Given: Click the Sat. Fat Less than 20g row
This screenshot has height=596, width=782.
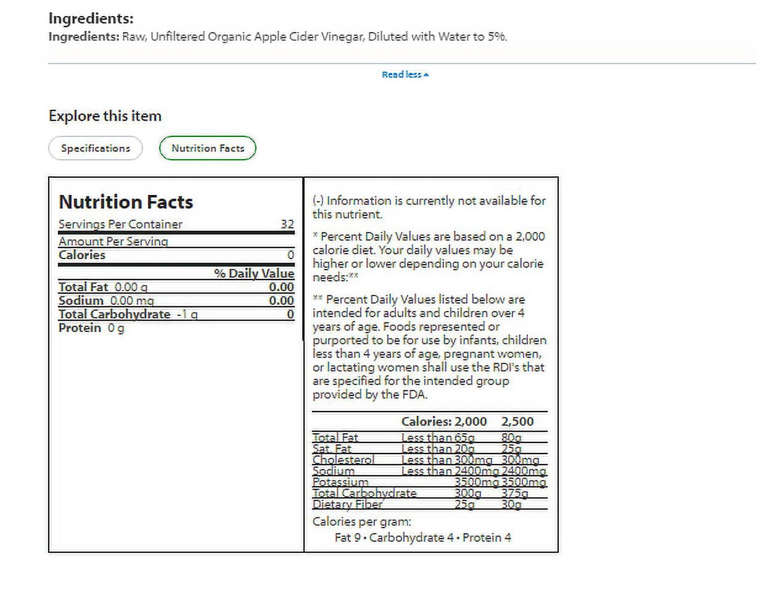Looking at the screenshot, I should click(430, 449).
